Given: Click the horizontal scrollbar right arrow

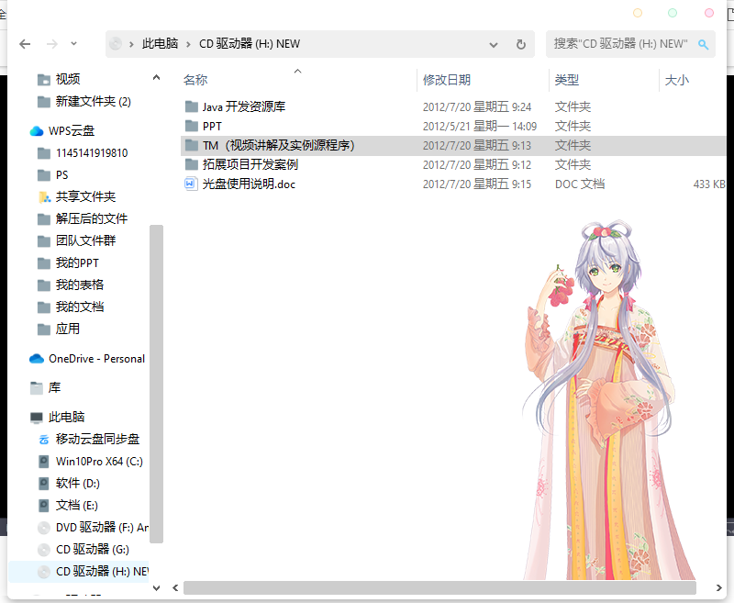Looking at the screenshot, I should [x=718, y=587].
